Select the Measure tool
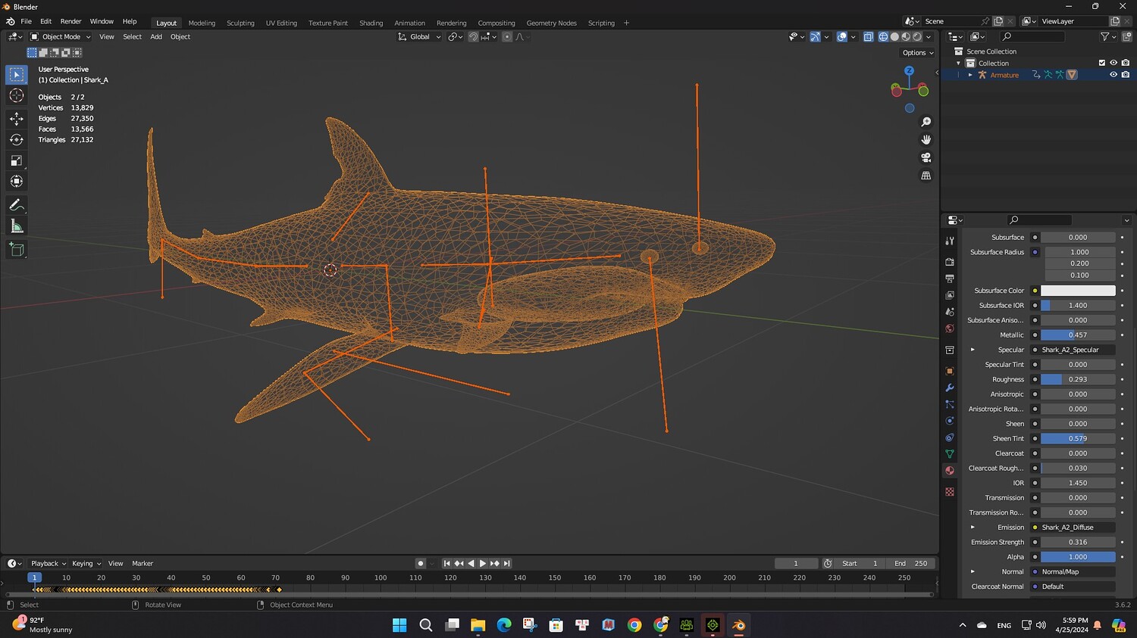 click(16, 226)
